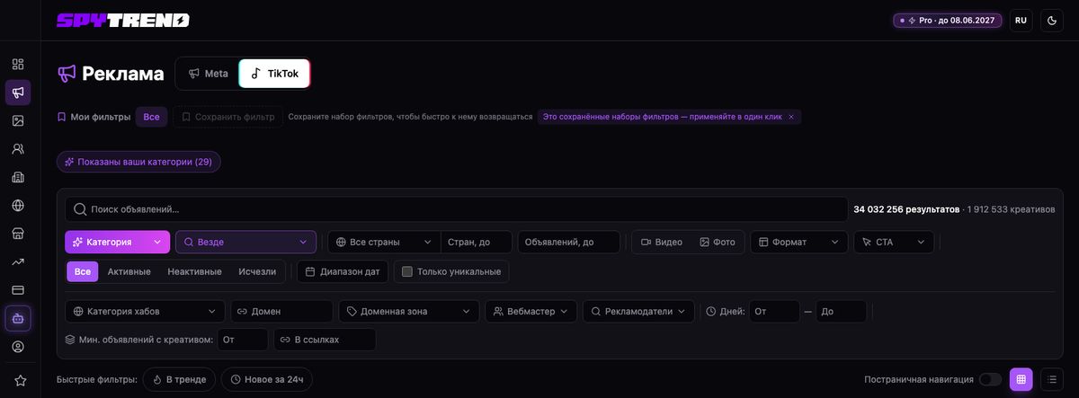This screenshot has width=1079, height=398.
Task: Select the megaphone ads icon in sidebar
Action: pyautogui.click(x=18, y=93)
